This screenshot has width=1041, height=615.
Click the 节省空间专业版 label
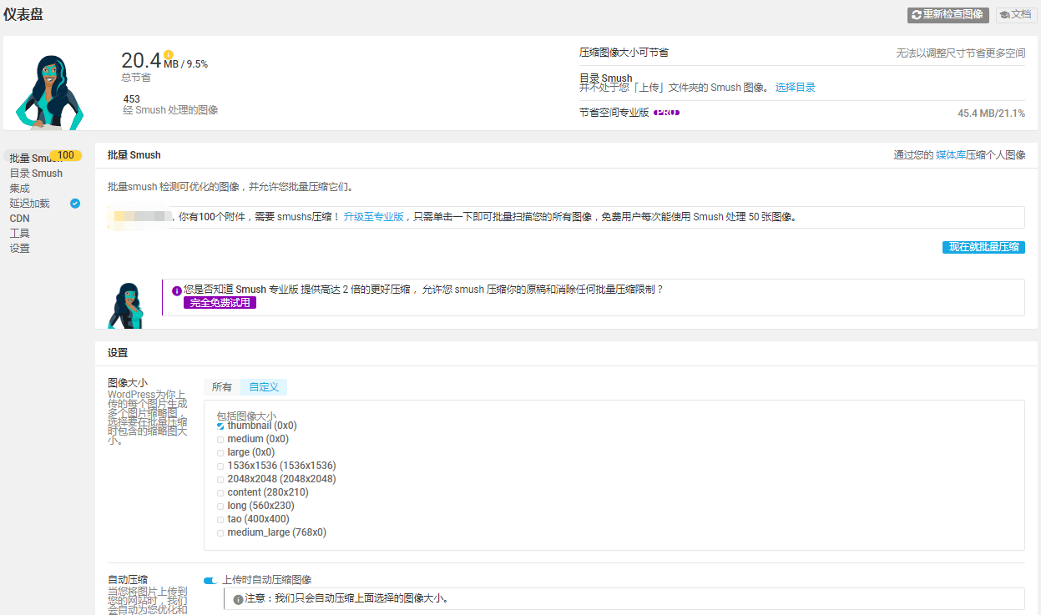click(x=614, y=113)
